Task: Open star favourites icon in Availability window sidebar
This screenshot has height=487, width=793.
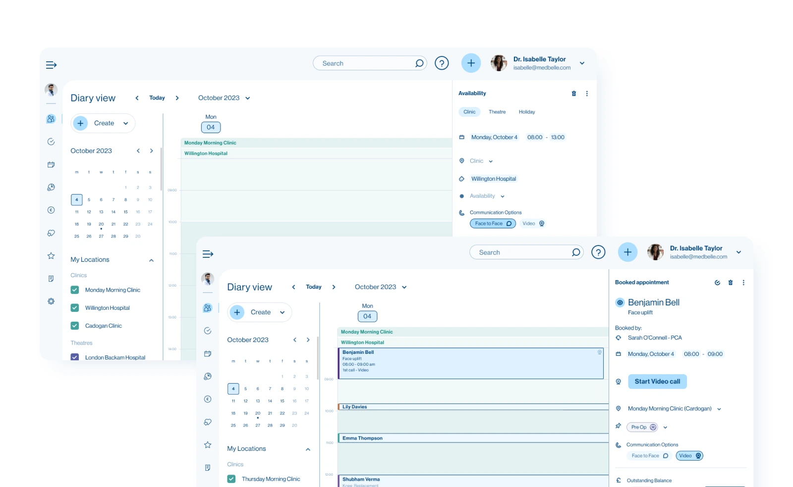Action: pyautogui.click(x=51, y=256)
